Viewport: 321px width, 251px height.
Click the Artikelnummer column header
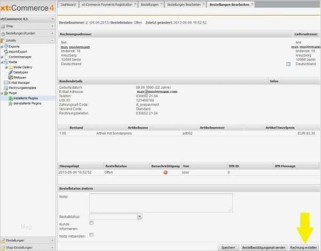coord(212,128)
